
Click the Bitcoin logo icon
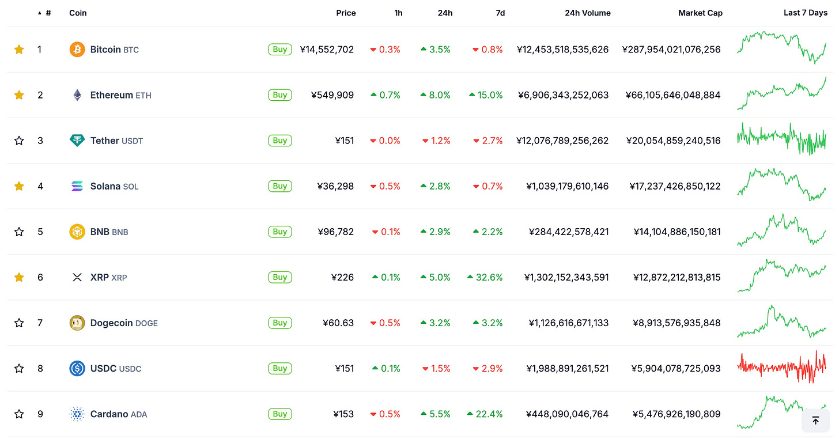77,50
